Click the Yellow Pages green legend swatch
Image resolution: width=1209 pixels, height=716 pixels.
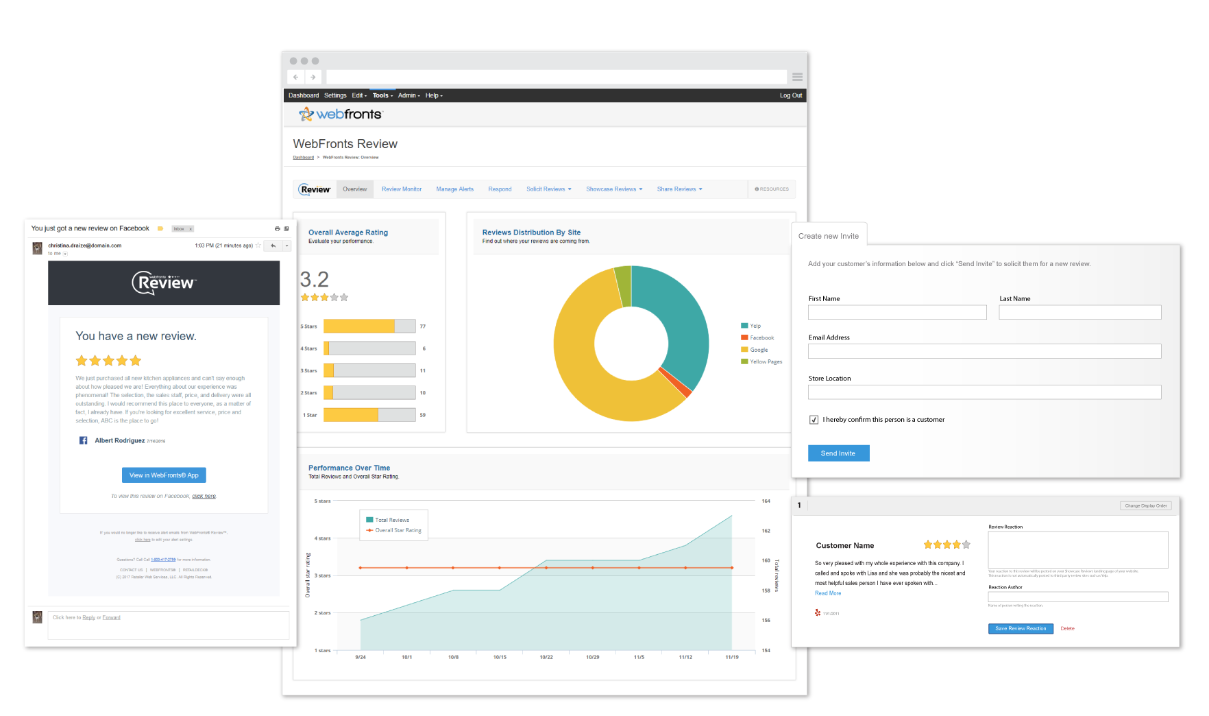(x=744, y=361)
